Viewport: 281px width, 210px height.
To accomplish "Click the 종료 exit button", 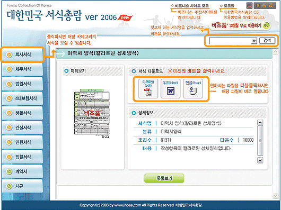I will click(266, 5).
